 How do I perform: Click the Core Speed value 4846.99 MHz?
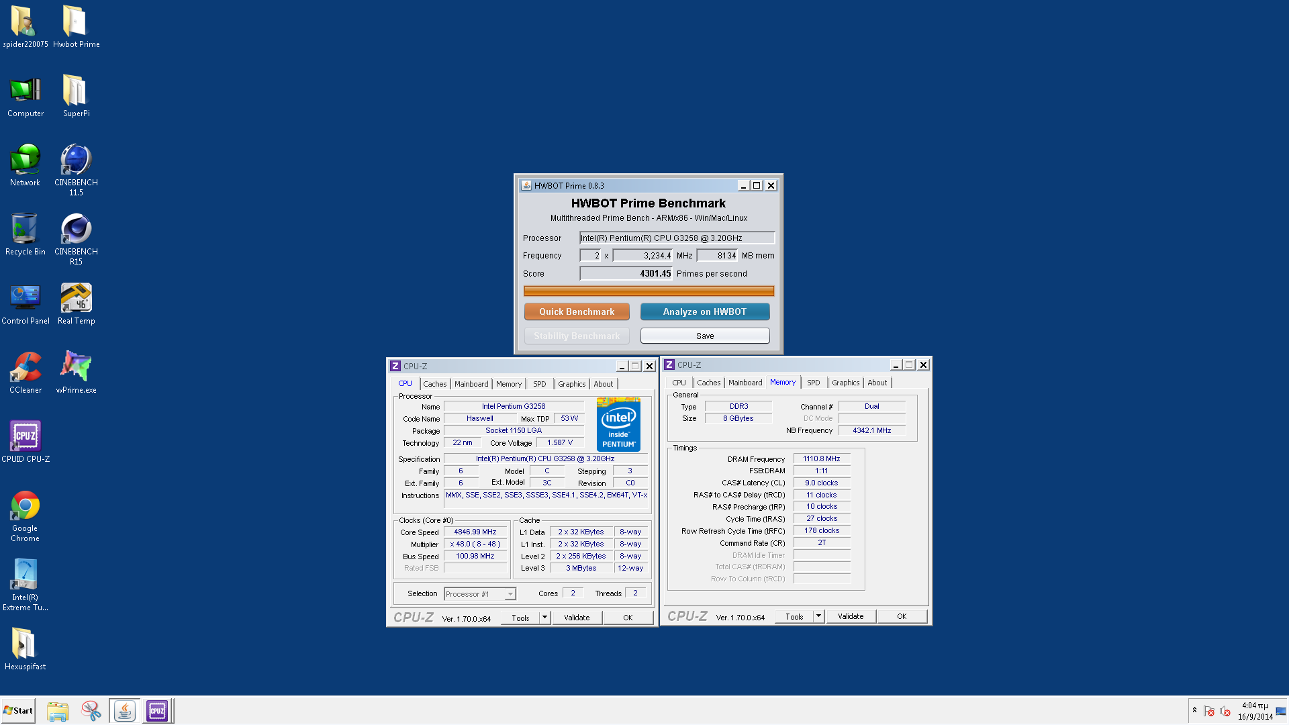pyautogui.click(x=475, y=532)
